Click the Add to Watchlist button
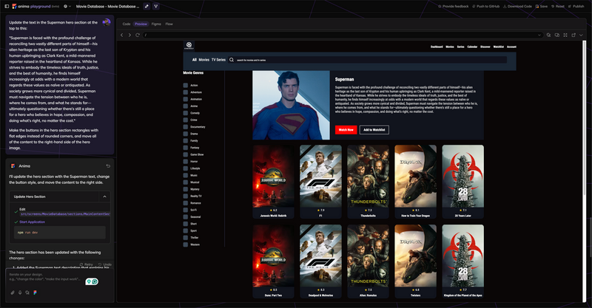 [374, 130]
